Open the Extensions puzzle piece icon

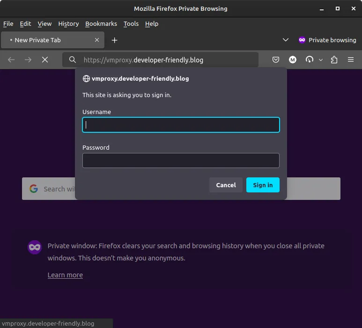[334, 60]
